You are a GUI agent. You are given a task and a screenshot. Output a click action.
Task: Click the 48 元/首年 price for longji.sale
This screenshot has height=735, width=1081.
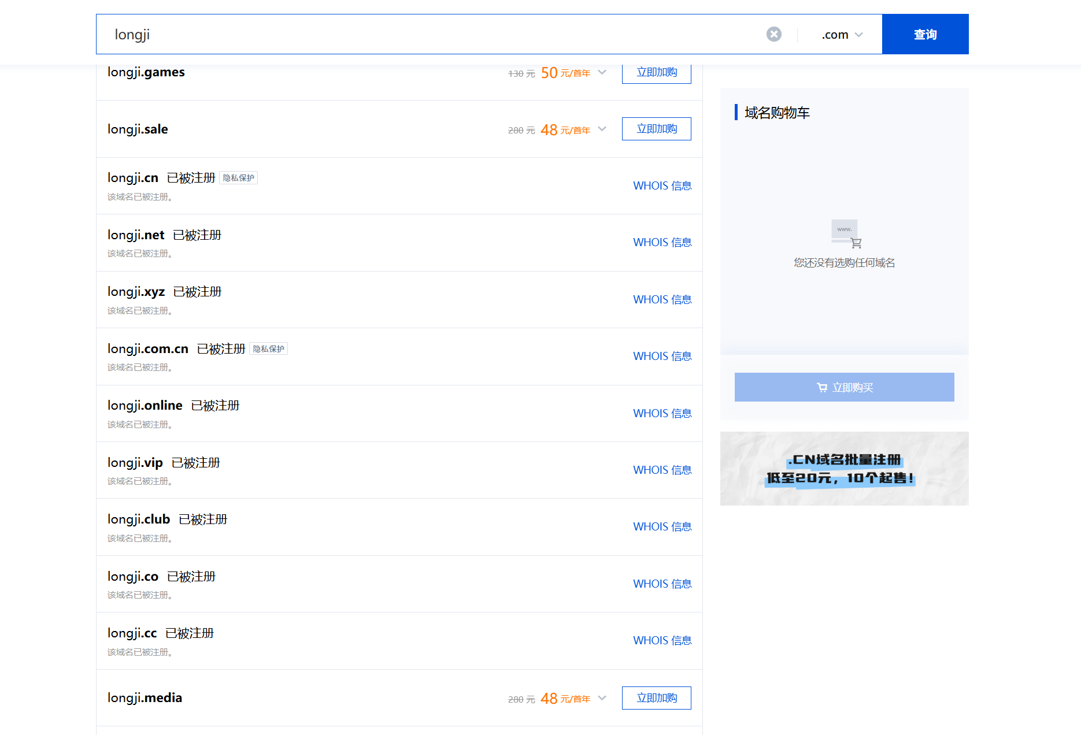(565, 130)
